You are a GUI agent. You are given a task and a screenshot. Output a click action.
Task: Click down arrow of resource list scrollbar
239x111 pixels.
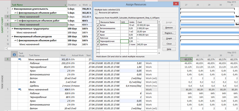[x=159, y=53]
